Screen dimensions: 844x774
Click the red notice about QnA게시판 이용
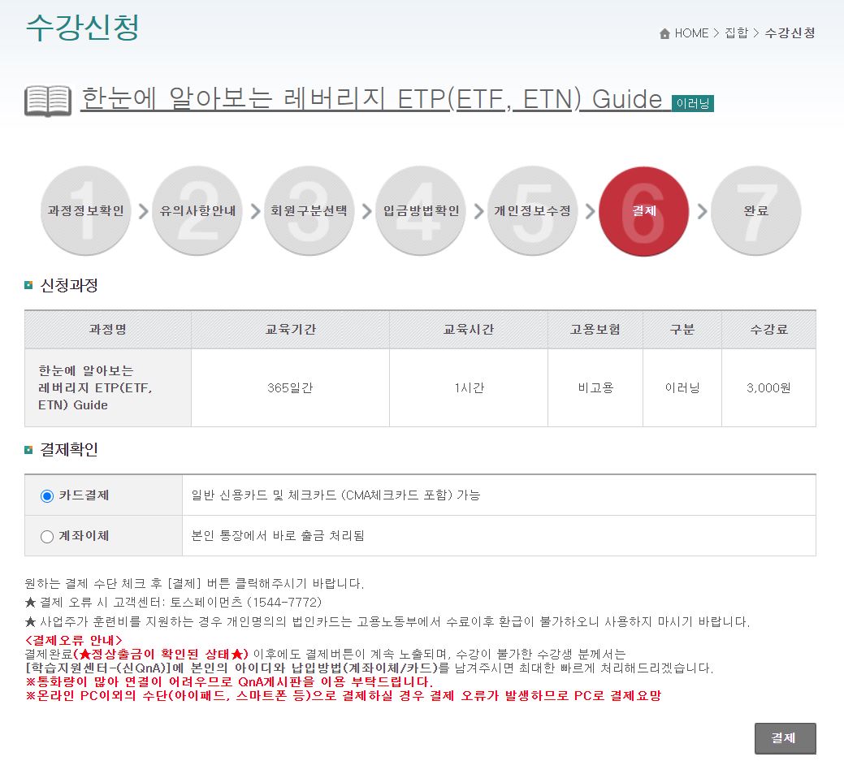(229, 682)
